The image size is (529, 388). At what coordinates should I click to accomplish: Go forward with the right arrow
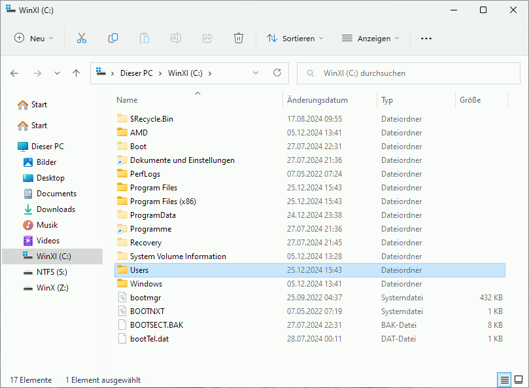[37, 73]
